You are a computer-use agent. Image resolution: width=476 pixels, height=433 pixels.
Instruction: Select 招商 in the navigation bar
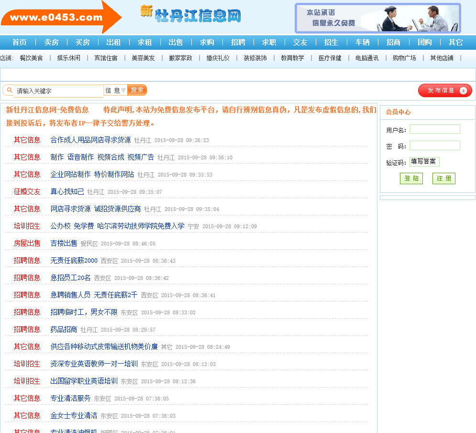tap(393, 42)
